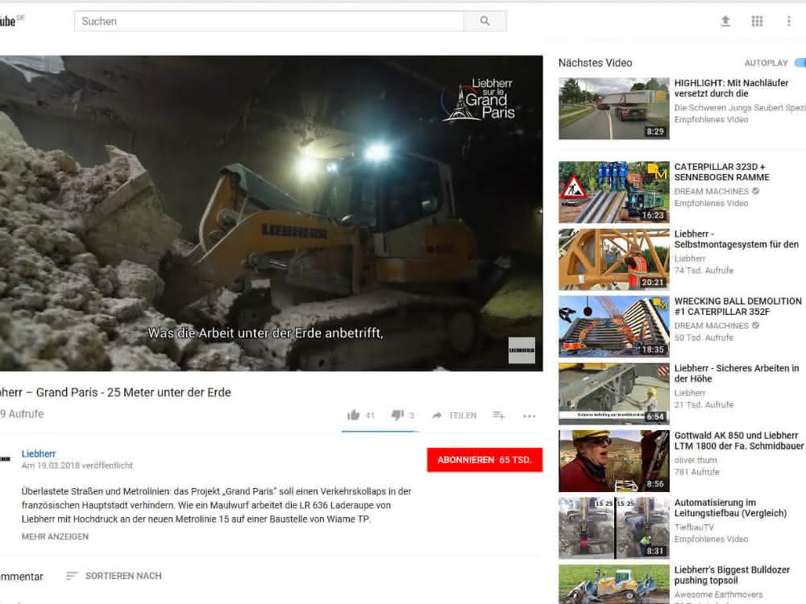Open thumbnail of Gottwald AK 850 video
The image size is (806, 604).
point(614,461)
